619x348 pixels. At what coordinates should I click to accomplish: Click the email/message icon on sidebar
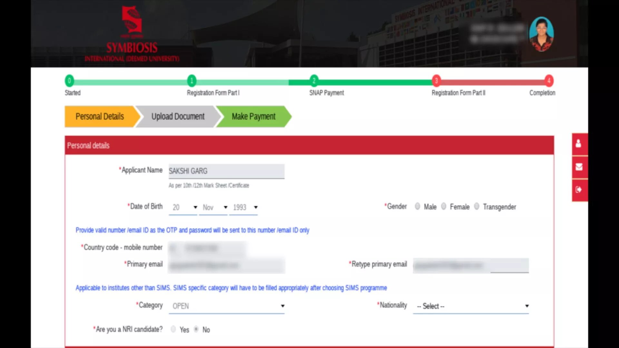point(579,167)
